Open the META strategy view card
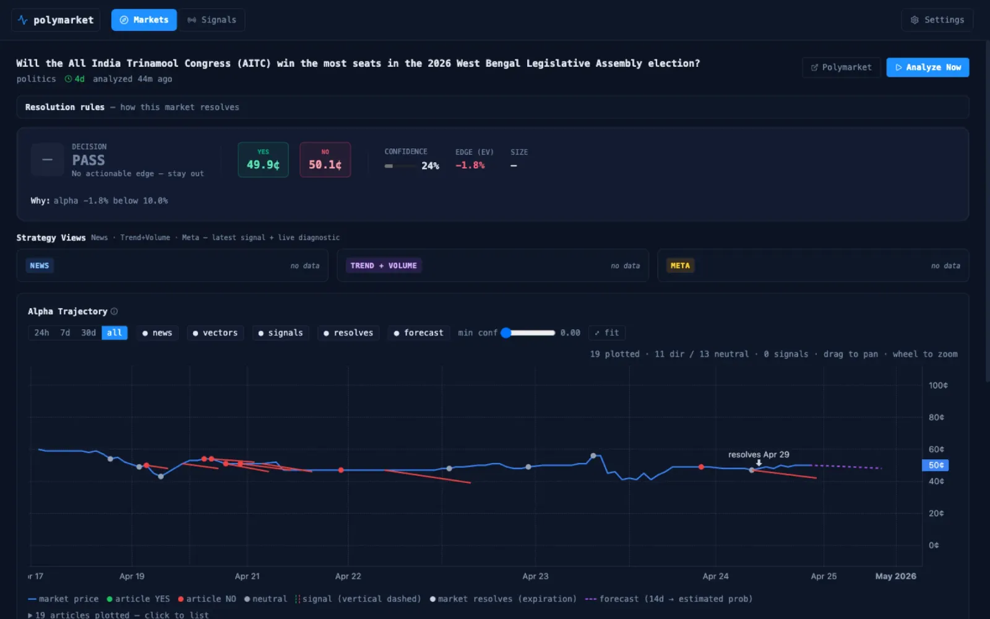The height and width of the screenshot is (619, 990). pyautogui.click(x=813, y=266)
